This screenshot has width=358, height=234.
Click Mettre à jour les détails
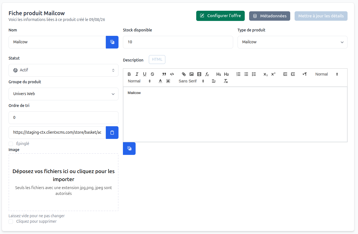point(321,16)
